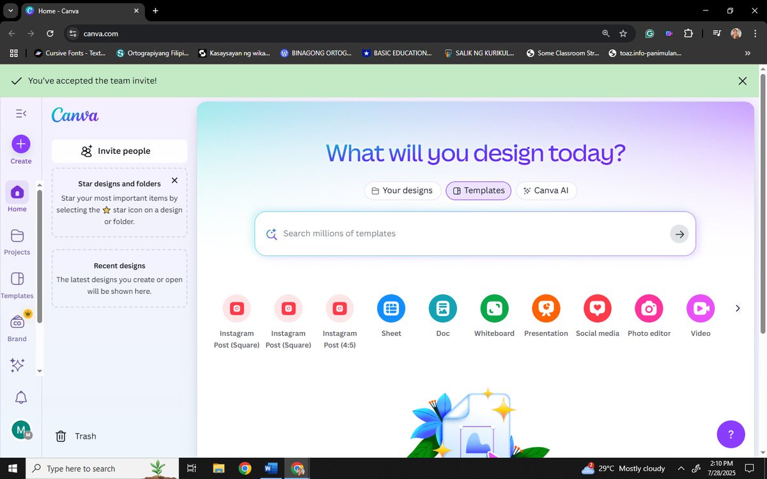Screen dimensions: 767x479
Task: Open the help question mark button
Action: click(x=731, y=434)
